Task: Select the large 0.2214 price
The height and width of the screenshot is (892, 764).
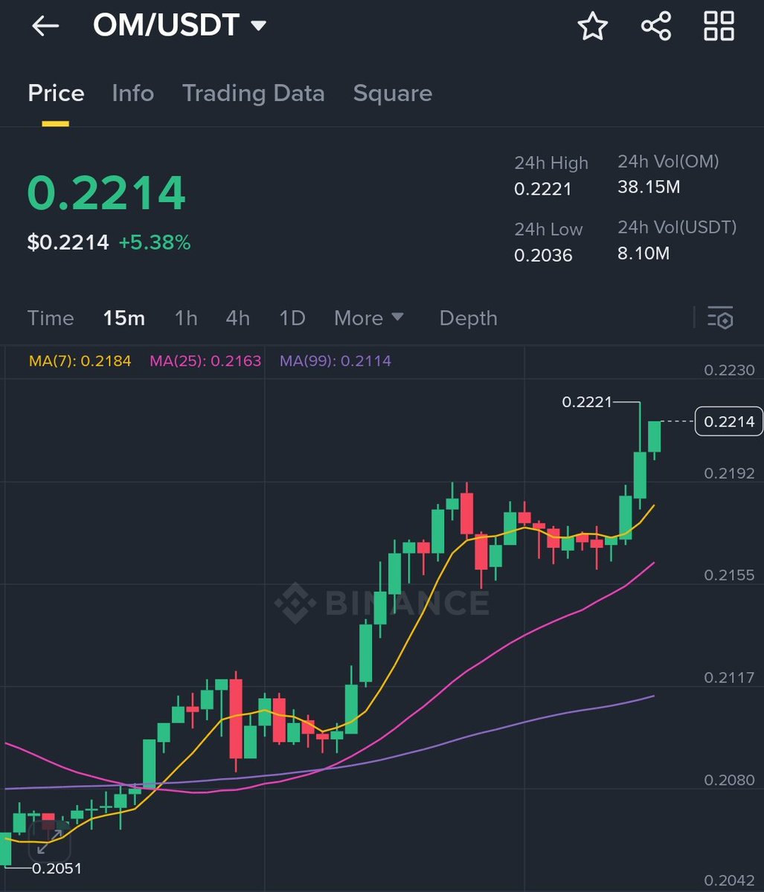Action: (x=106, y=193)
